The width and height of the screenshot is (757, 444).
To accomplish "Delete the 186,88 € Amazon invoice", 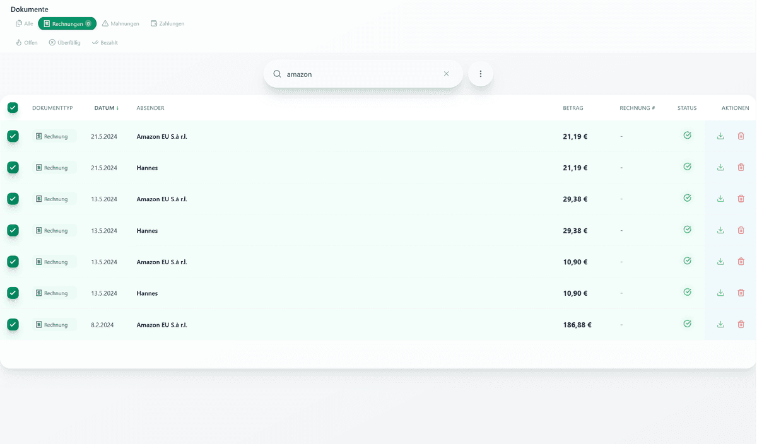I will click(x=741, y=324).
